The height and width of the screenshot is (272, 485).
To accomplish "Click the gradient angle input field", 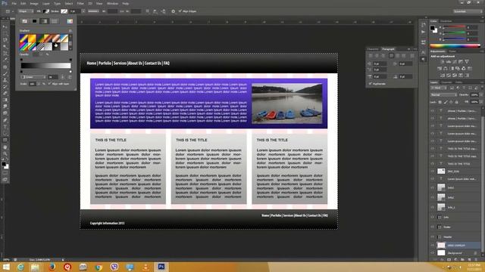I will [53, 77].
